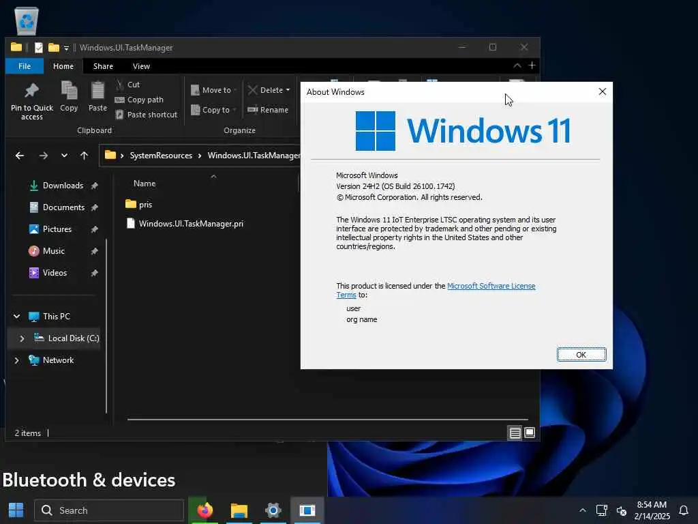Image resolution: width=698 pixels, height=524 pixels.
Task: Open Downloads in Quick access
Action: (x=63, y=186)
